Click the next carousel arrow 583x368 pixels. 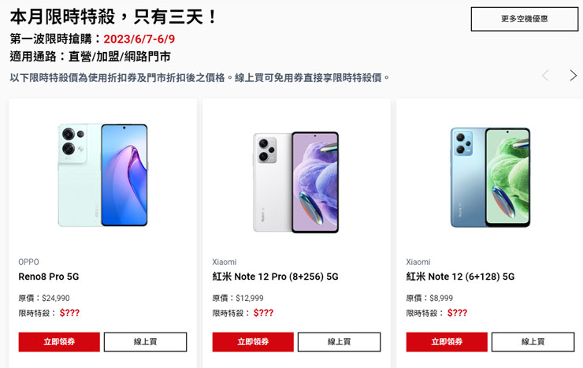(x=574, y=76)
